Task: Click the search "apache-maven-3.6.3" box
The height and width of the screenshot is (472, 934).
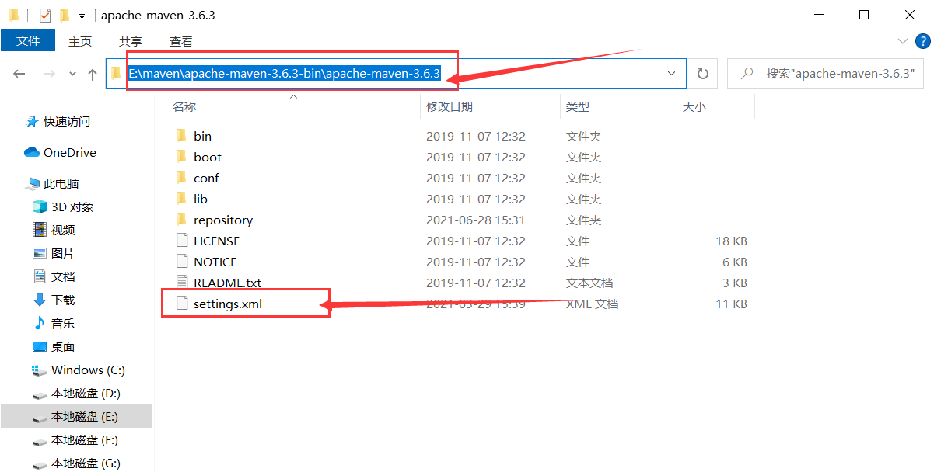Action: (x=825, y=74)
